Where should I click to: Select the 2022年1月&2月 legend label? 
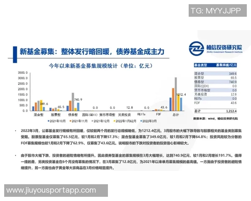126,121
